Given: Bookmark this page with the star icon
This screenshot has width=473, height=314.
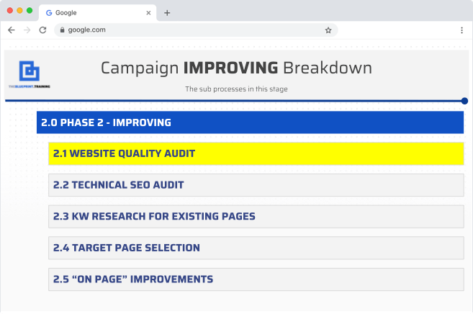Looking at the screenshot, I should pos(328,30).
